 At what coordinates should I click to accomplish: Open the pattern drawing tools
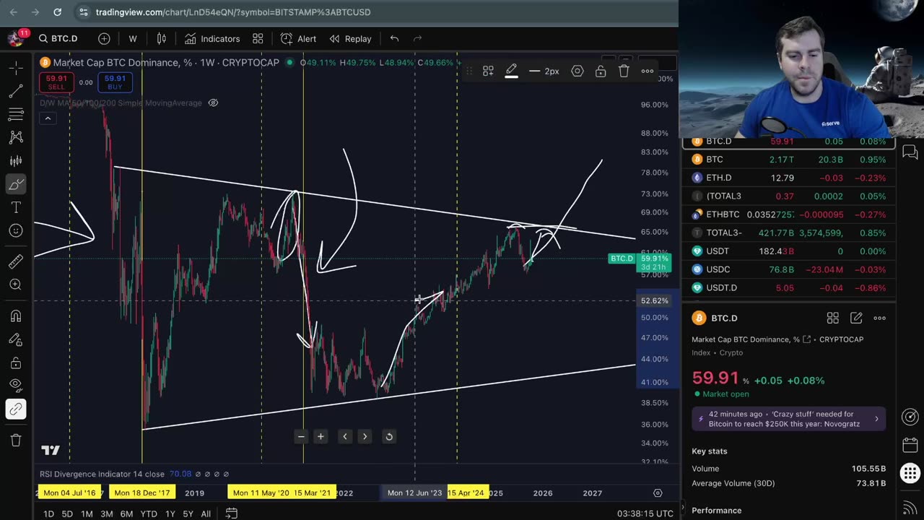click(x=16, y=137)
